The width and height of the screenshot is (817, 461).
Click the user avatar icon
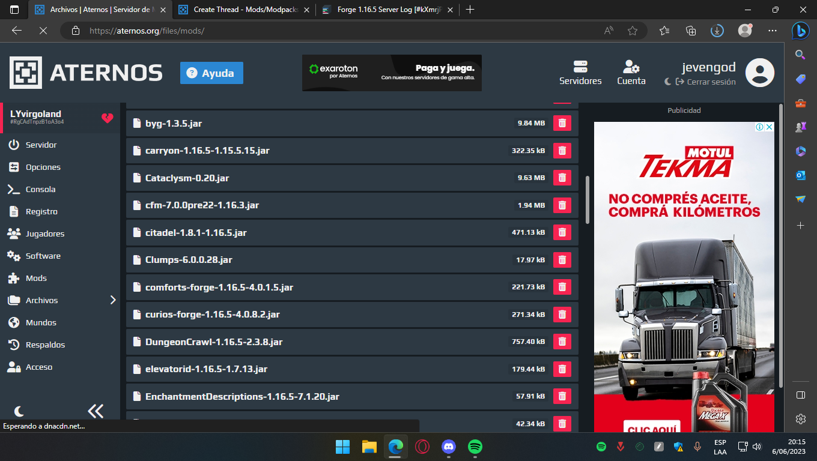[x=759, y=73]
